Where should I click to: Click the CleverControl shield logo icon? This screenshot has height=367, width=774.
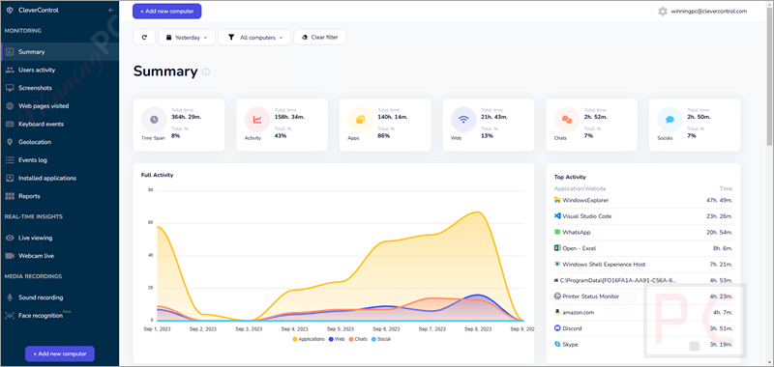click(x=10, y=11)
